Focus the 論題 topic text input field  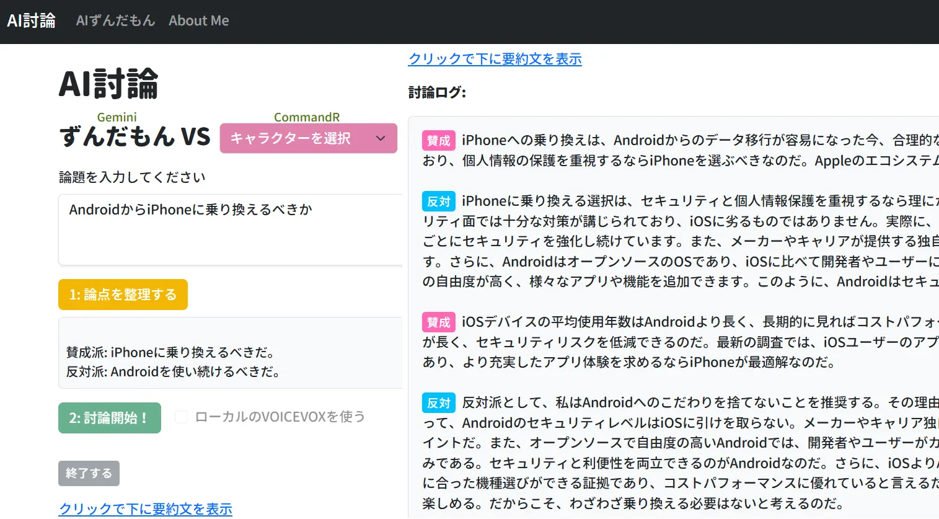(x=231, y=229)
